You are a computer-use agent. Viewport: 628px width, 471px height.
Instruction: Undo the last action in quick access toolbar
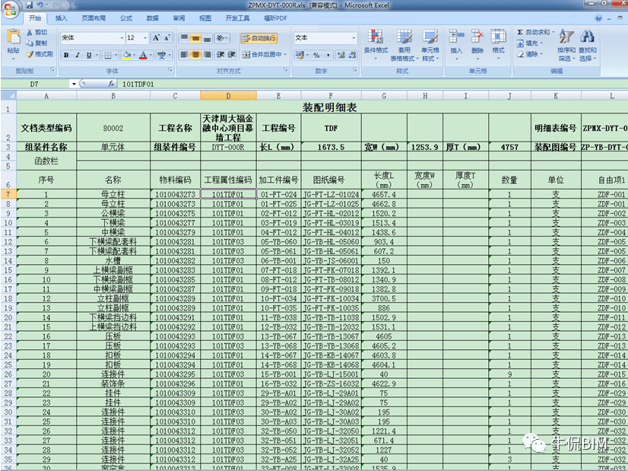40,5
